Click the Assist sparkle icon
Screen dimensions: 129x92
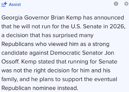coord(4,4)
